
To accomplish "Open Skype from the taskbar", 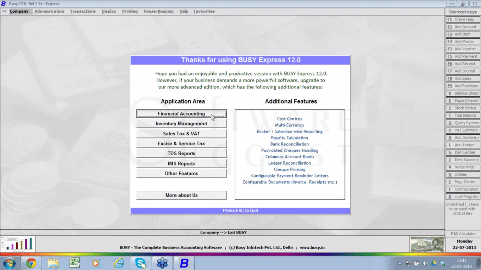I will click(140, 263).
